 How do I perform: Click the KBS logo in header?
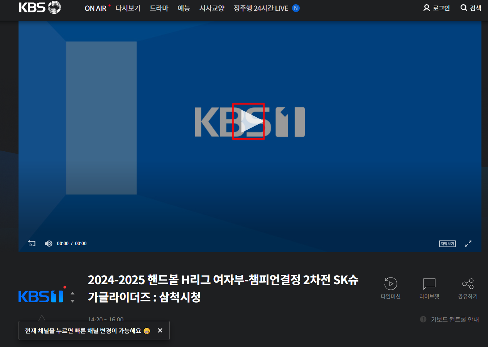40,7
